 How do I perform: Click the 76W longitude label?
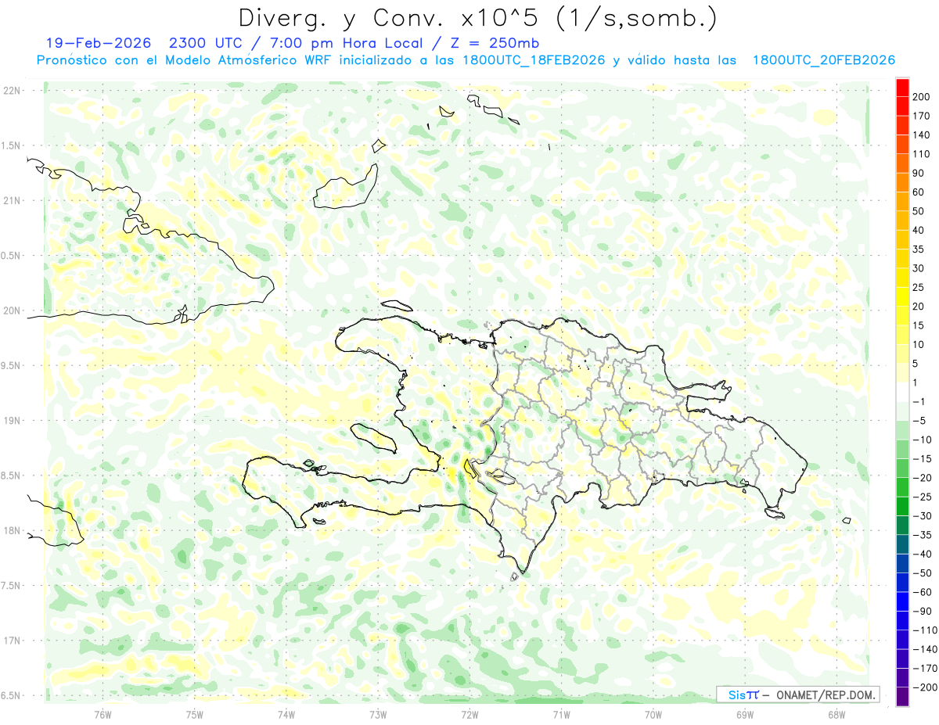[x=103, y=714]
